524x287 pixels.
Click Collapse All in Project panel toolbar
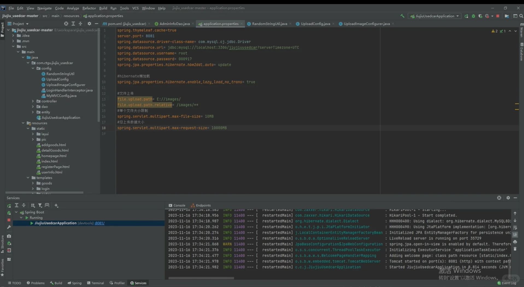(80, 24)
